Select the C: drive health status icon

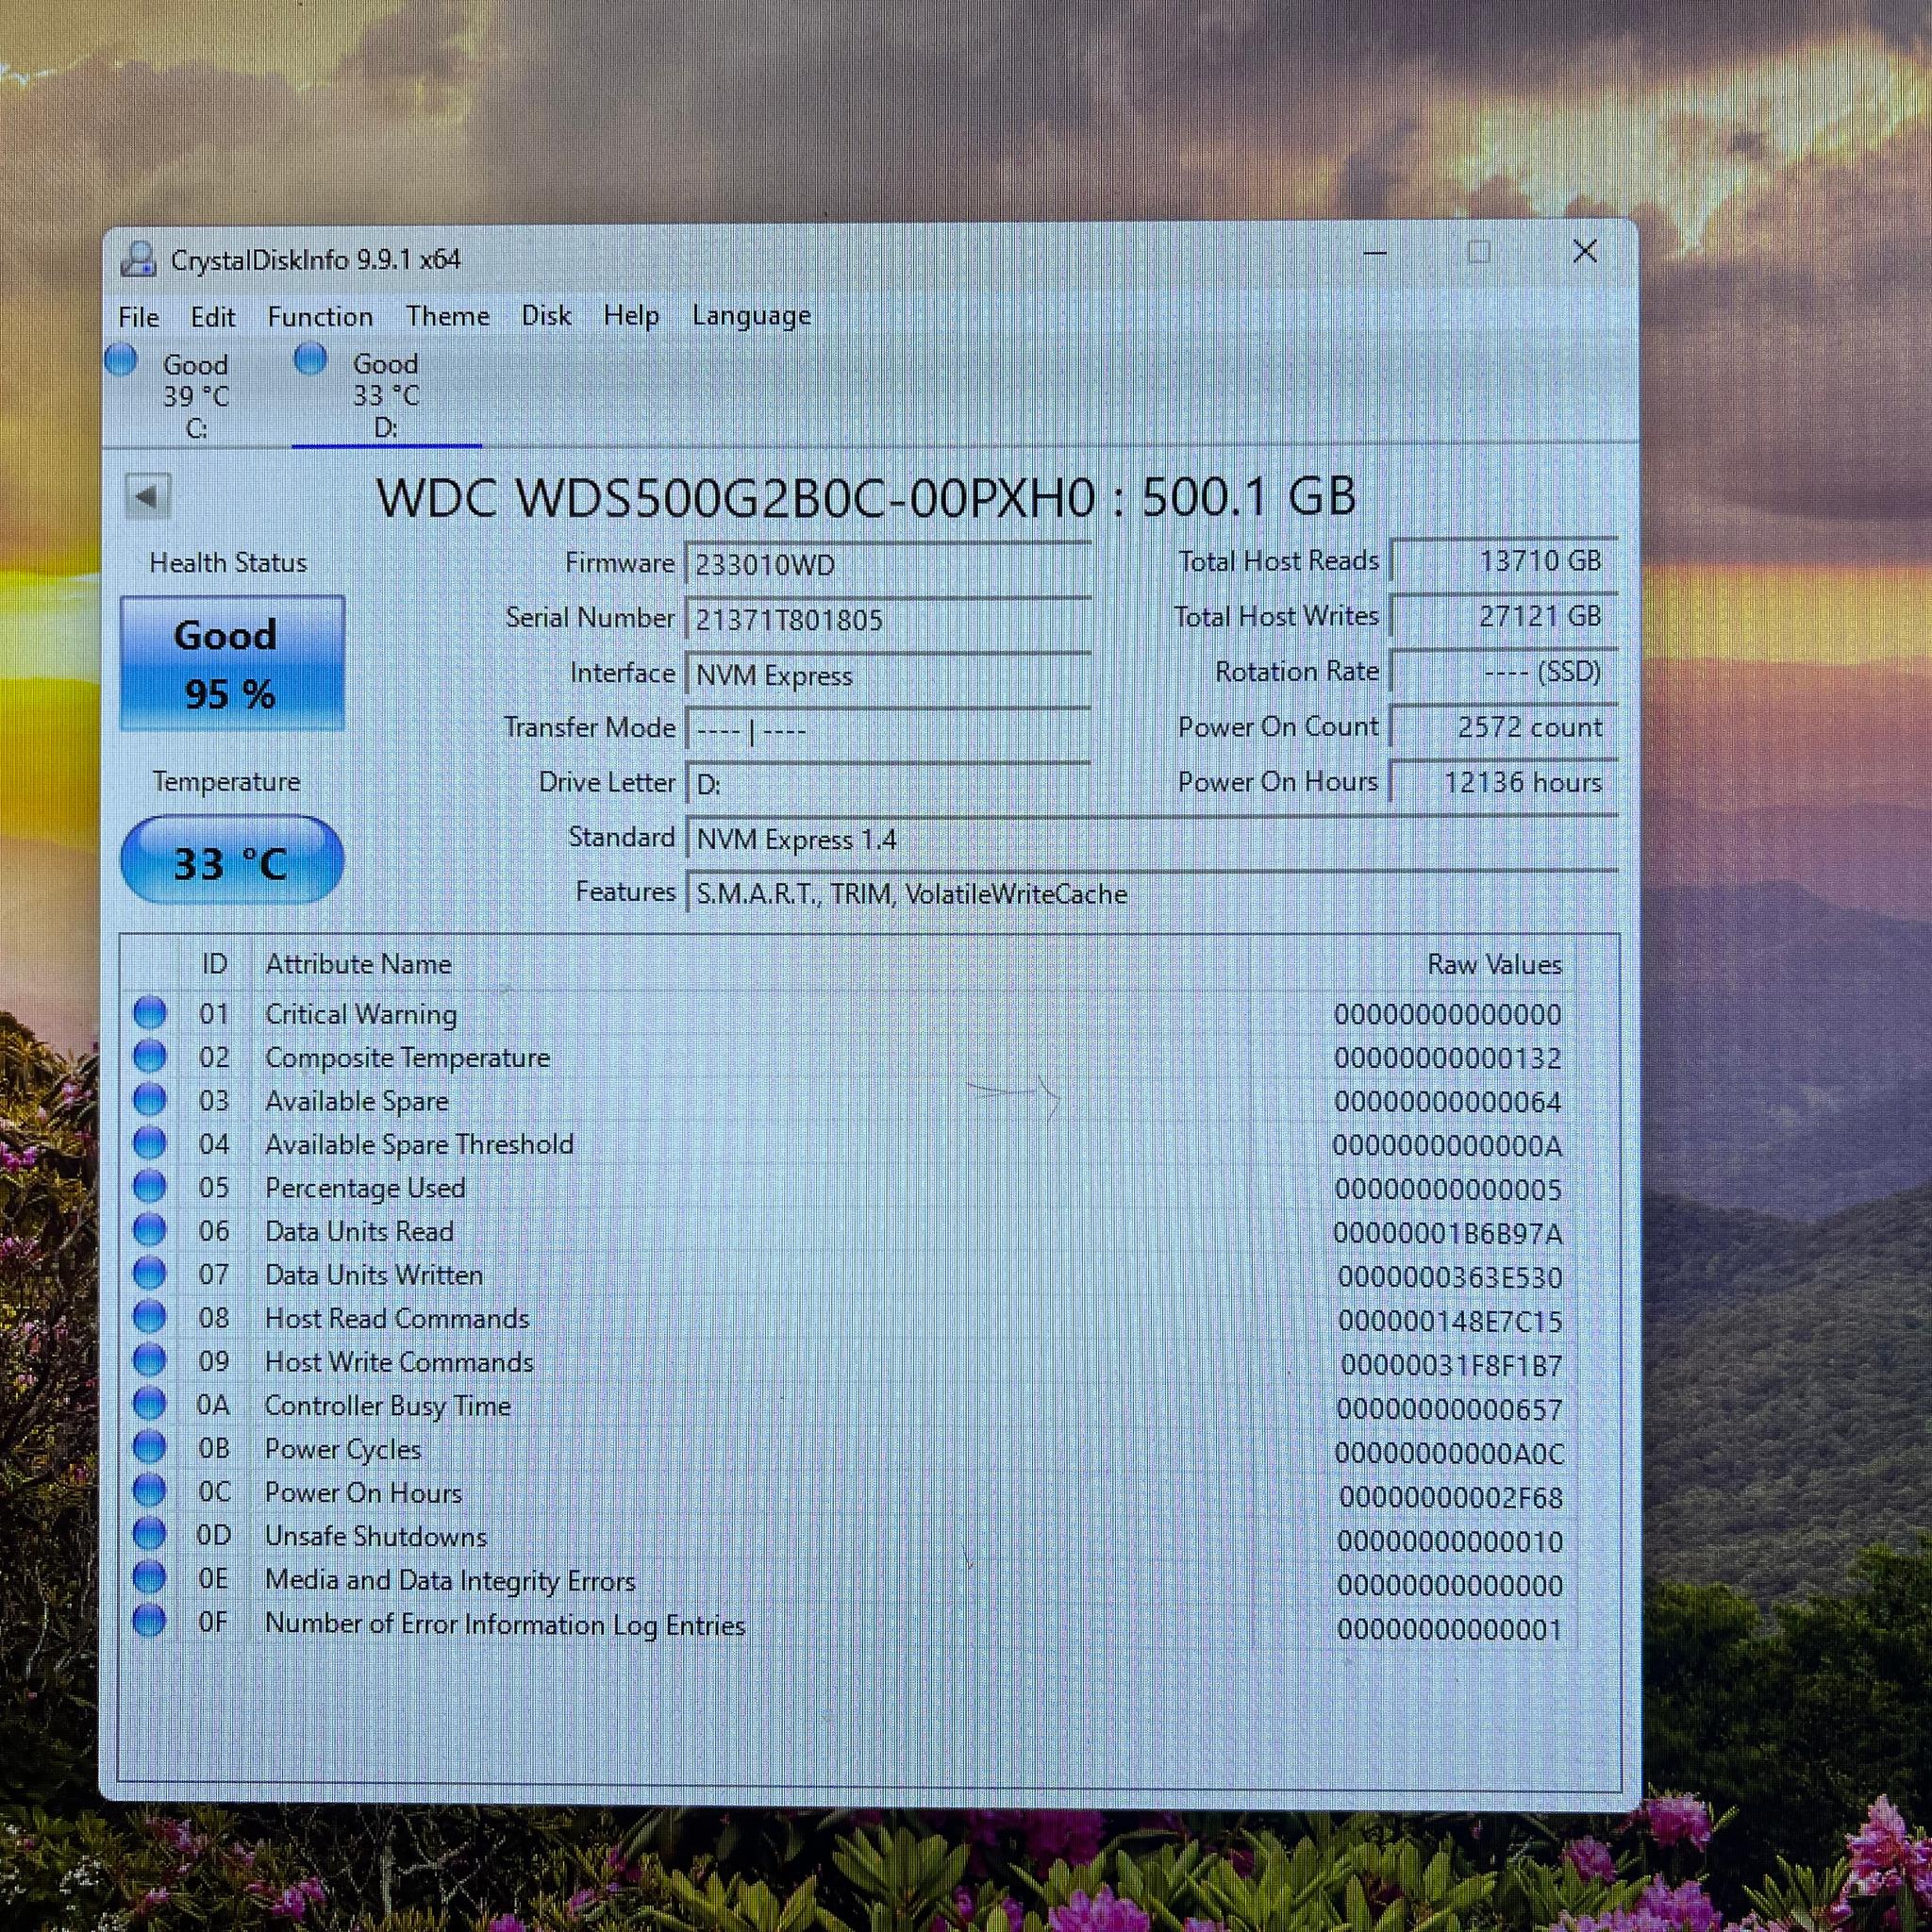pos(121,360)
